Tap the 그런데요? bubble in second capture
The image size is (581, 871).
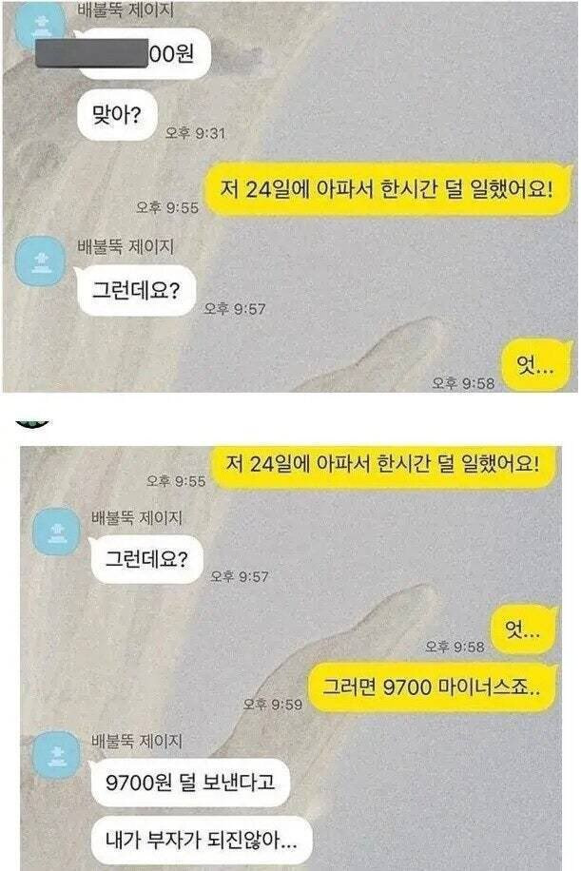coord(146,559)
